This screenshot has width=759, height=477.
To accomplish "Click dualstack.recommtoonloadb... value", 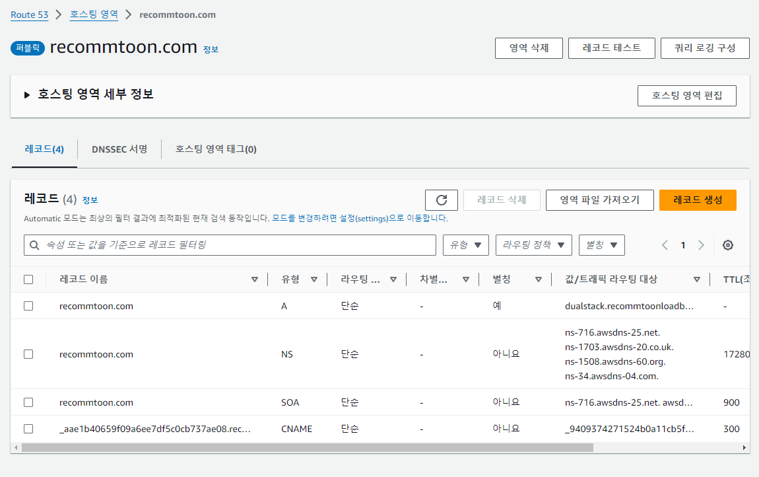I will click(629, 307).
